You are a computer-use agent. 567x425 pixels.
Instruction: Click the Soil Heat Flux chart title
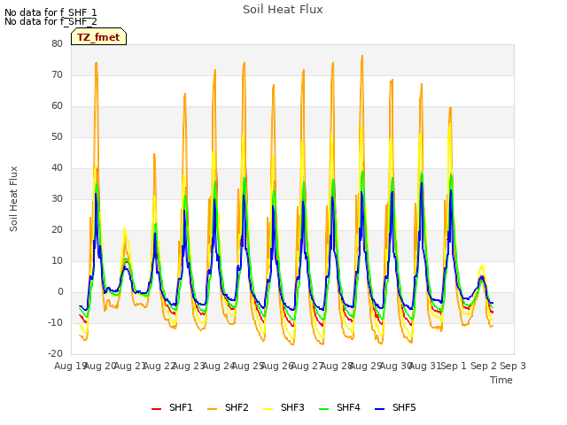283,10
